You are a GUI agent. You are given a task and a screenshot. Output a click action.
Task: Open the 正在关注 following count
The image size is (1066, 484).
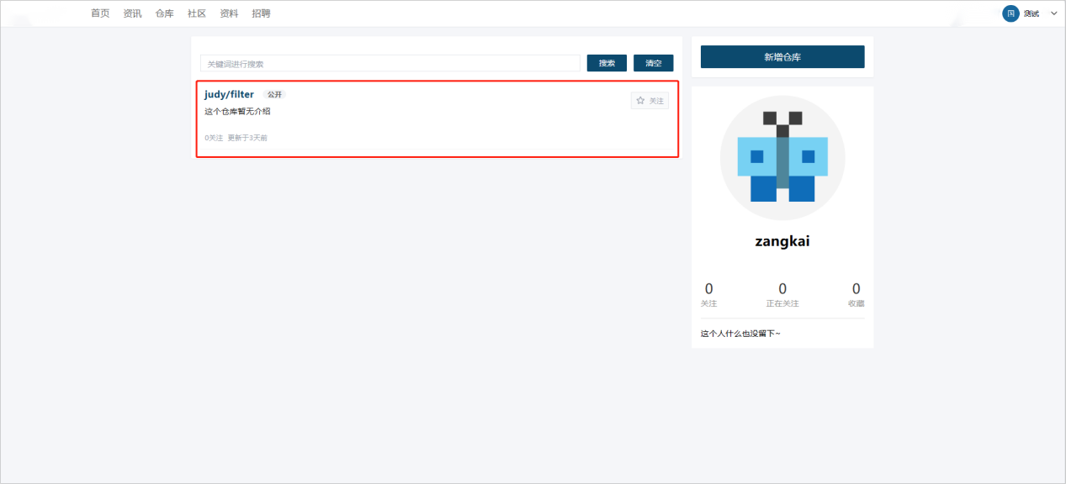pyautogui.click(x=782, y=294)
